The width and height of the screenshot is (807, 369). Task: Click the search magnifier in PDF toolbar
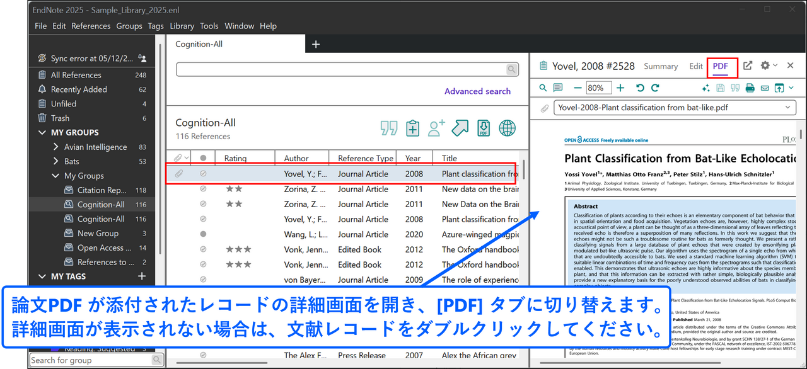click(x=543, y=88)
